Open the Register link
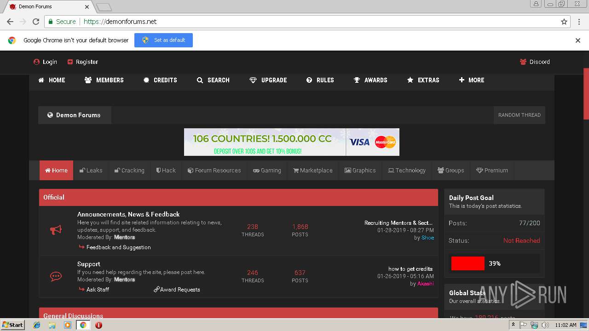Viewport: 589px width, 331px height. [82, 62]
